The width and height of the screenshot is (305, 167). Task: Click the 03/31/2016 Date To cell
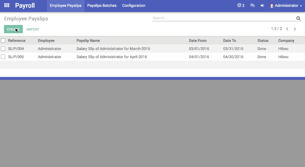(233, 49)
